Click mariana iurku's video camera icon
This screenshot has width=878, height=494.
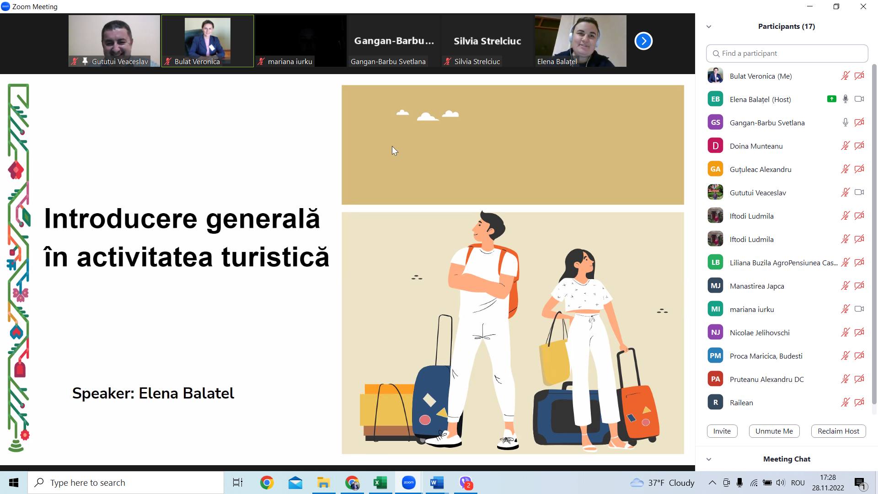(x=859, y=309)
